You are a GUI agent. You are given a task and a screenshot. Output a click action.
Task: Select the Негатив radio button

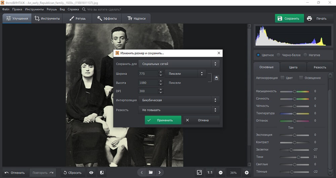305,55
